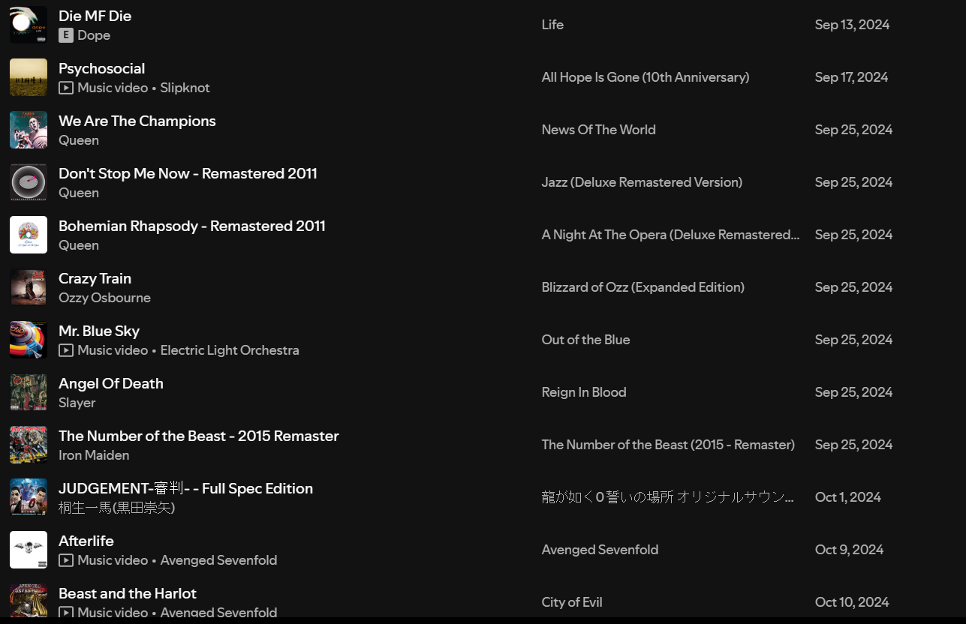Go to the Slayer artist page
The image size is (966, 624).
click(x=77, y=403)
